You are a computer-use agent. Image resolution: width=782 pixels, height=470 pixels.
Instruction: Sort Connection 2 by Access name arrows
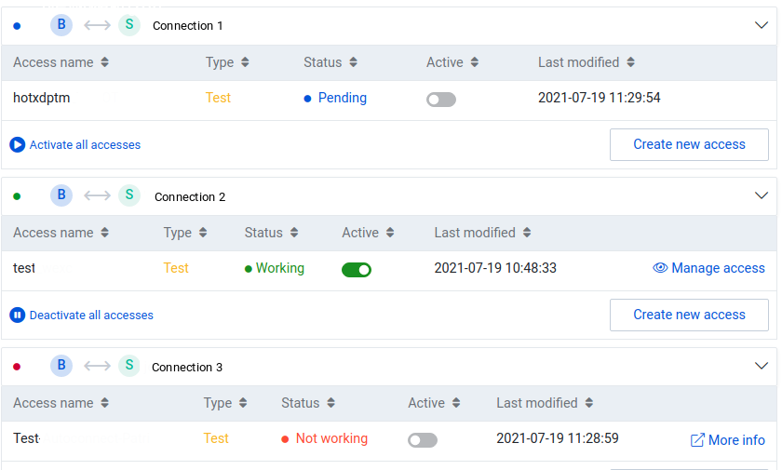[104, 233]
